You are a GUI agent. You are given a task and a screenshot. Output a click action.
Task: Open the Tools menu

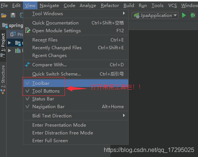[158, 6]
